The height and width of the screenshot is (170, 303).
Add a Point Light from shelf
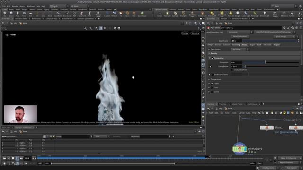pos(167,14)
